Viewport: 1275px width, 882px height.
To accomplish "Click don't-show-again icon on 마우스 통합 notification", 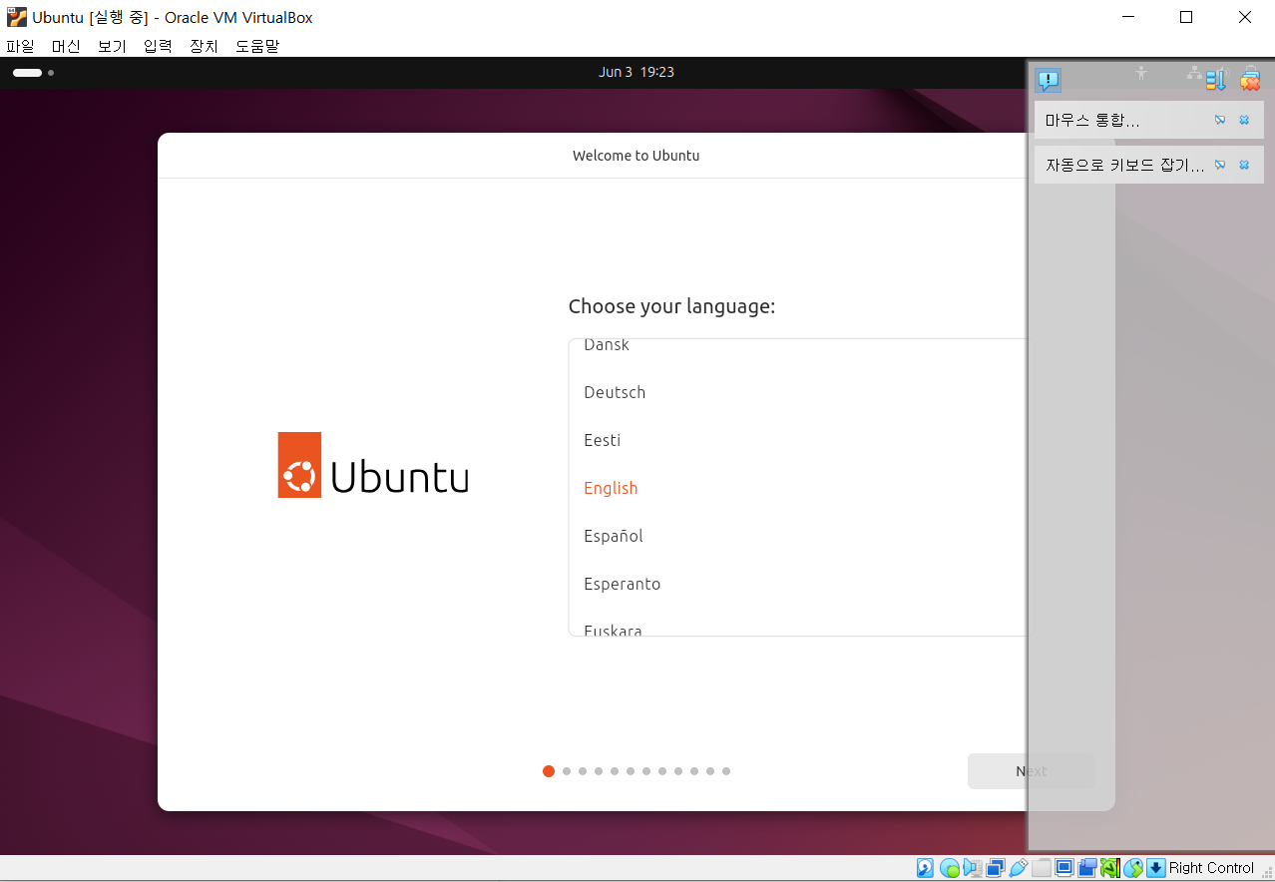I will (1219, 120).
